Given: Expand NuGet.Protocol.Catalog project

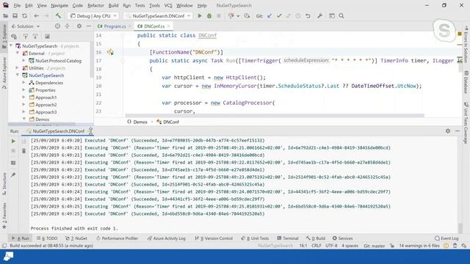Looking at the screenshot, I should point(23,61).
